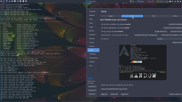Select the Shells section in ATT sidebar

tap(94, 50)
